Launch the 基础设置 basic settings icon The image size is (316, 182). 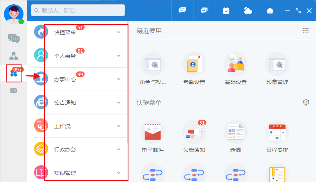[x=236, y=64]
